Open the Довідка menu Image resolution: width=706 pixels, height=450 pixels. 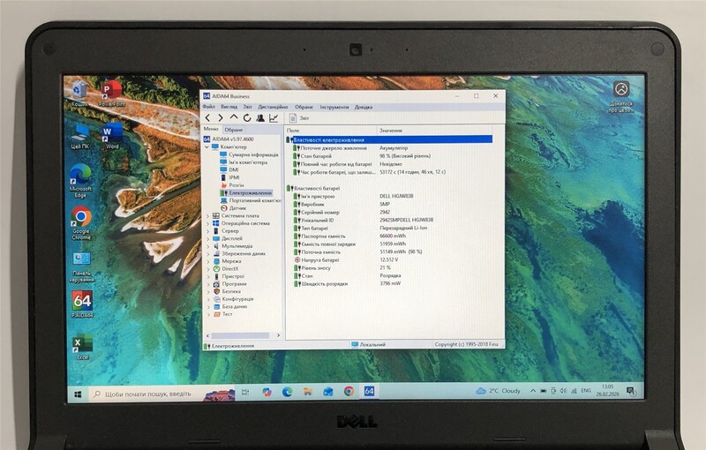click(x=364, y=107)
